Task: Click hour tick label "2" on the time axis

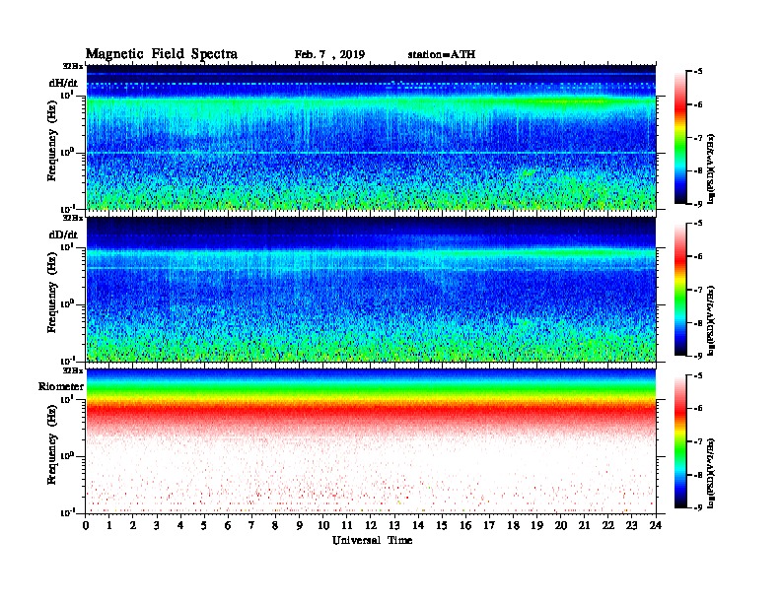Action: point(133,526)
